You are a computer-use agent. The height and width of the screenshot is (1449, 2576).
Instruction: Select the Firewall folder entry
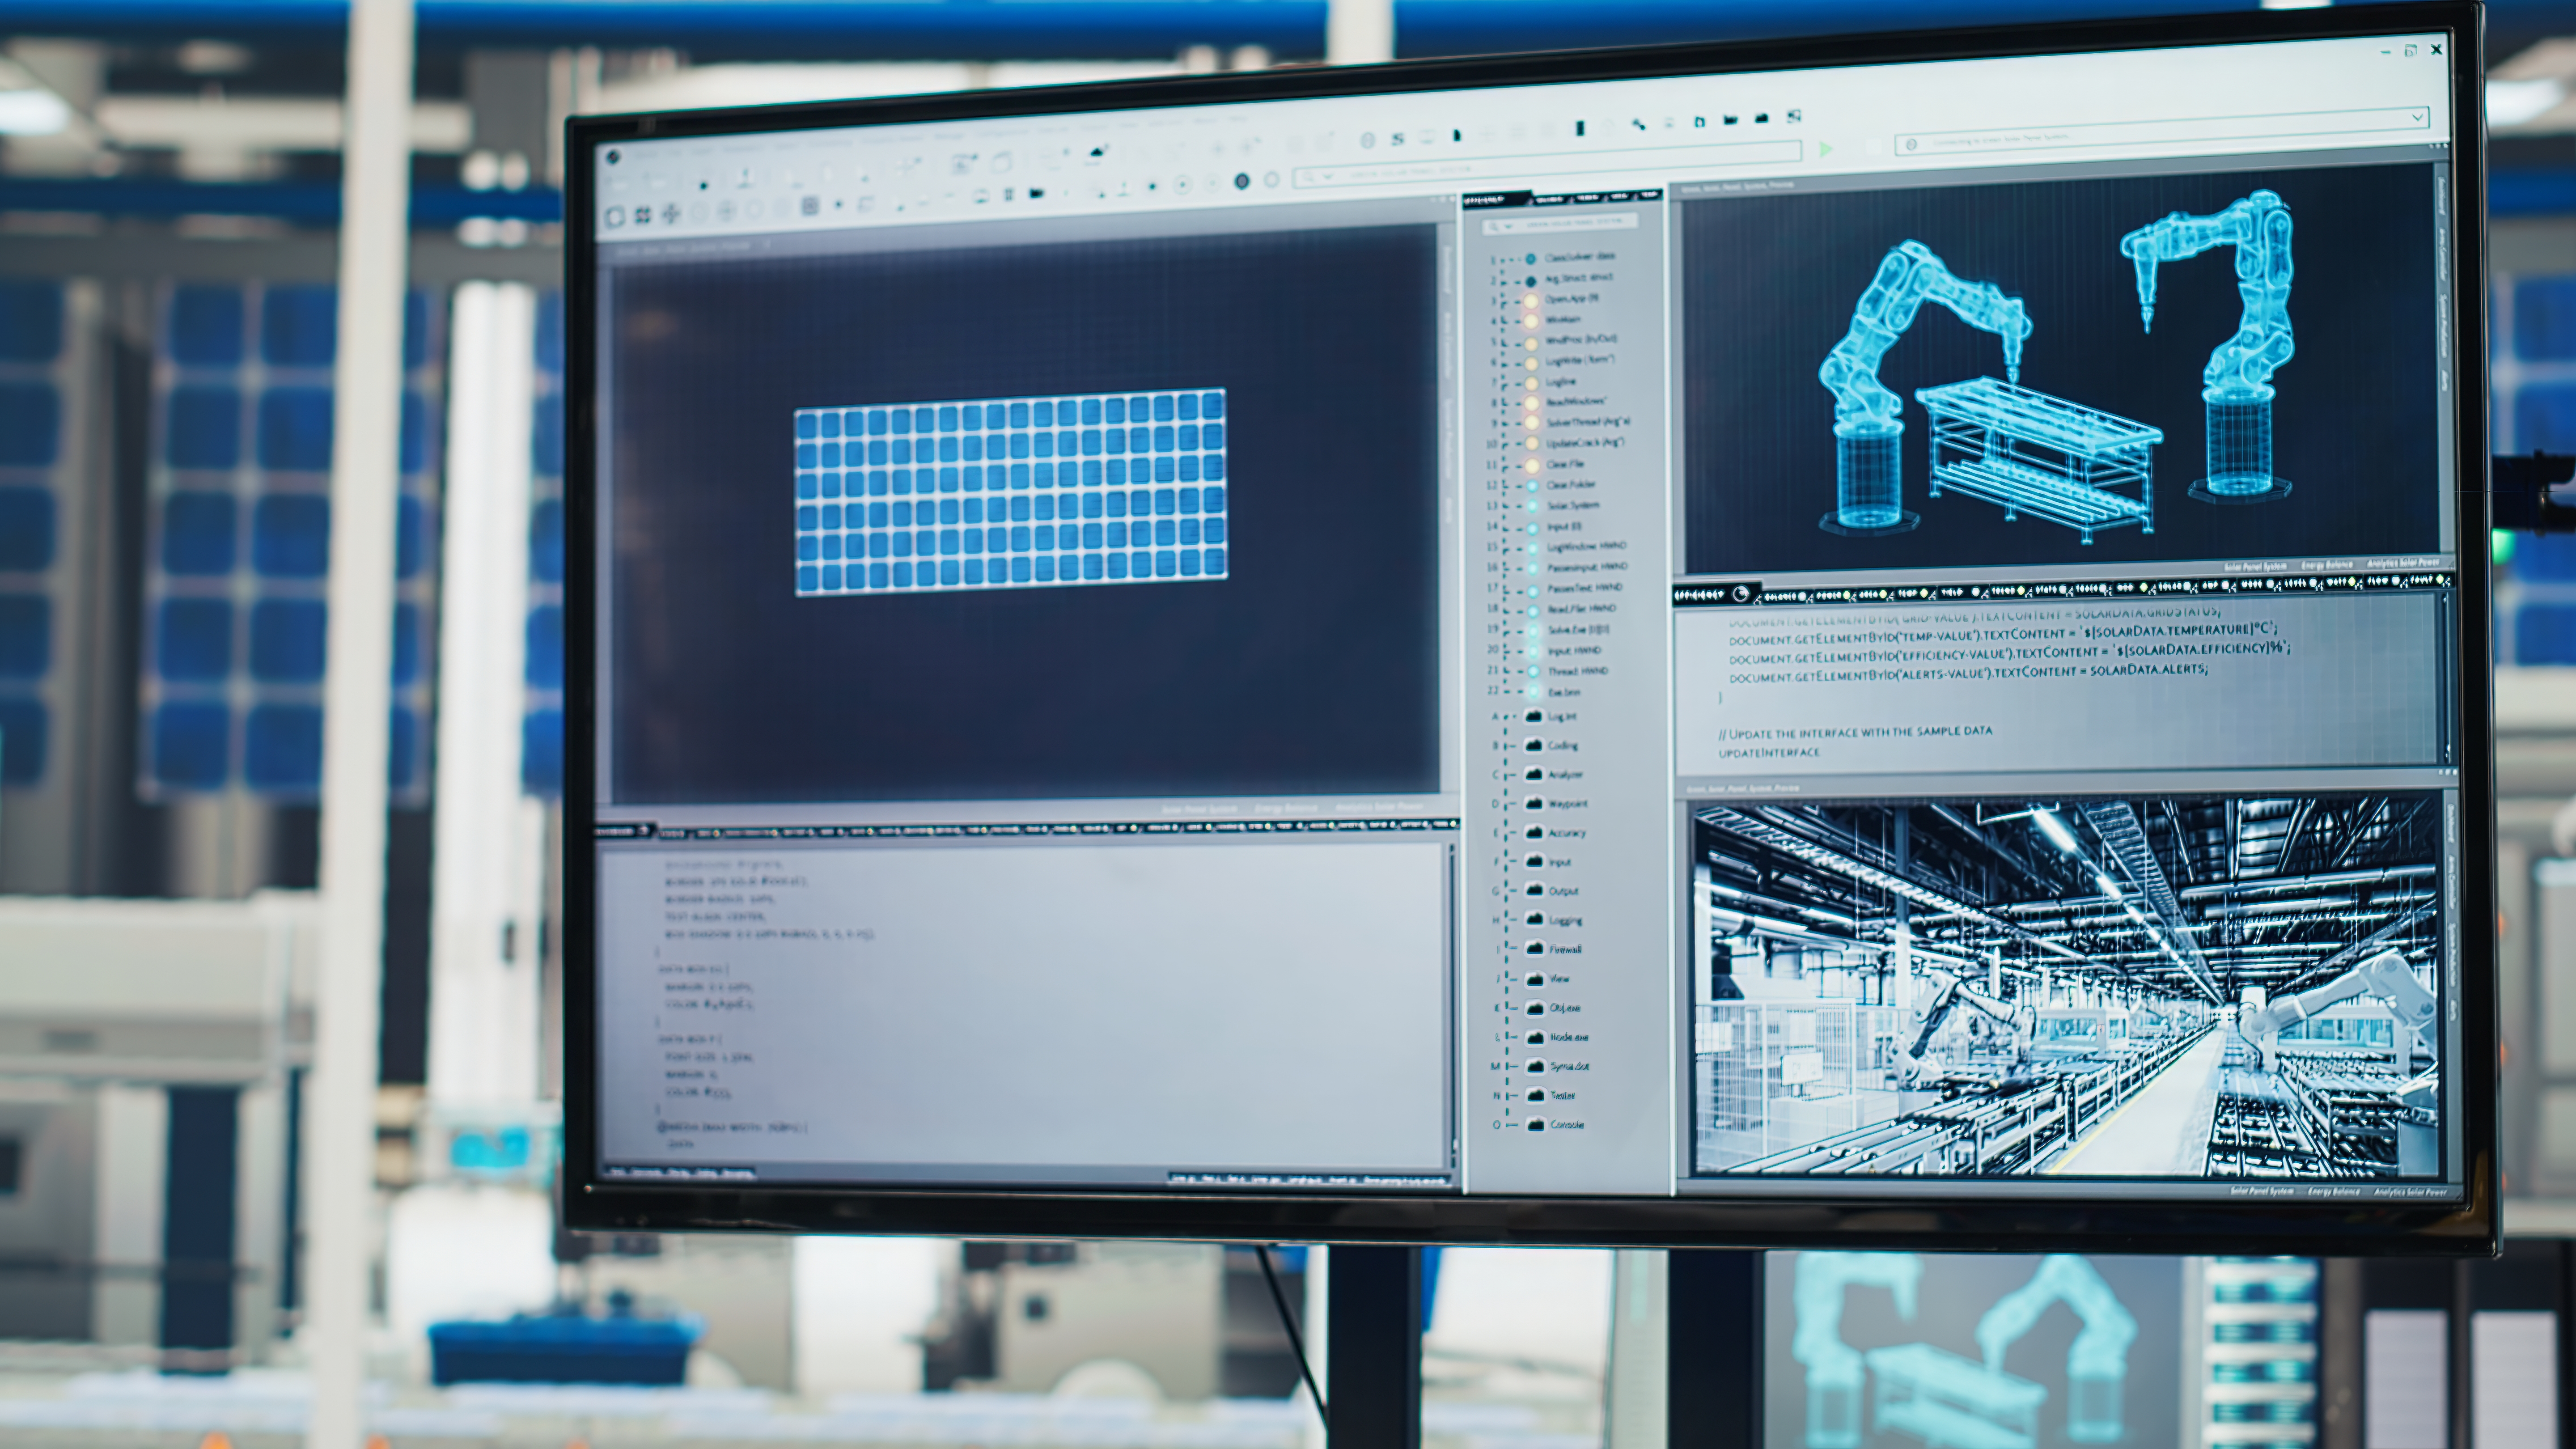1564,949
